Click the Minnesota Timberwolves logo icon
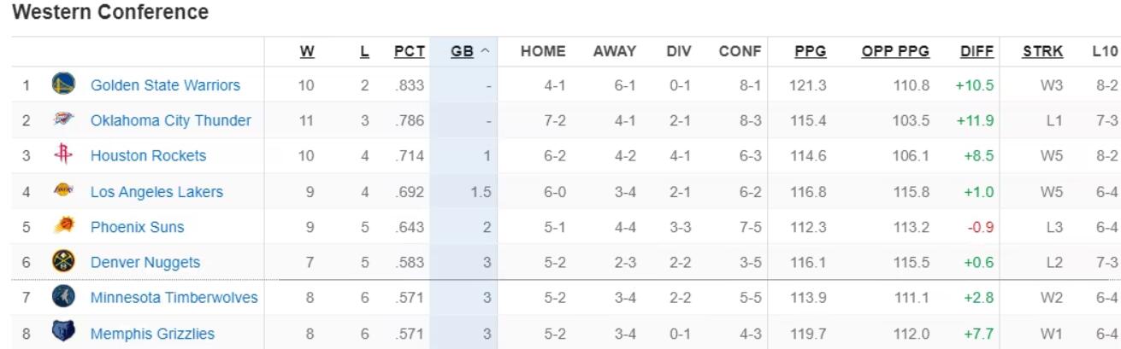Viewport: 1121px width, 349px height. pos(63,298)
